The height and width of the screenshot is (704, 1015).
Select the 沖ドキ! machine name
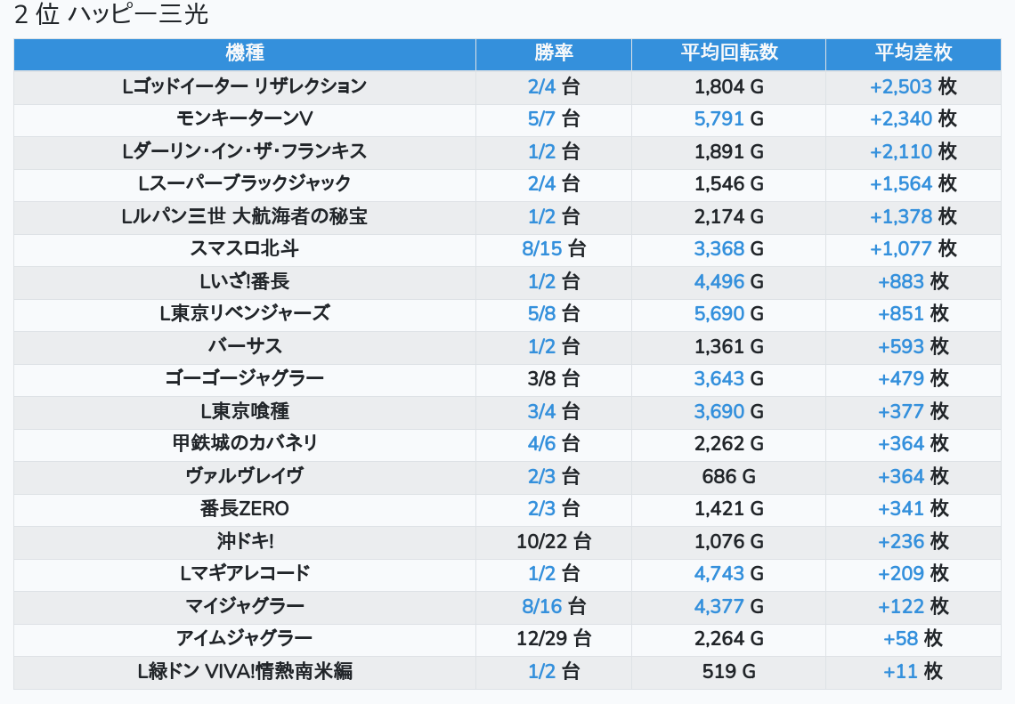245,542
